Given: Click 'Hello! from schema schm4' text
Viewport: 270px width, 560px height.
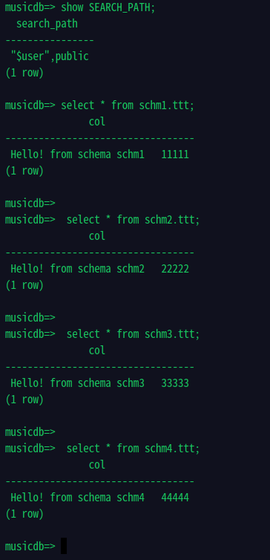Looking at the screenshot, I should click(77, 497).
